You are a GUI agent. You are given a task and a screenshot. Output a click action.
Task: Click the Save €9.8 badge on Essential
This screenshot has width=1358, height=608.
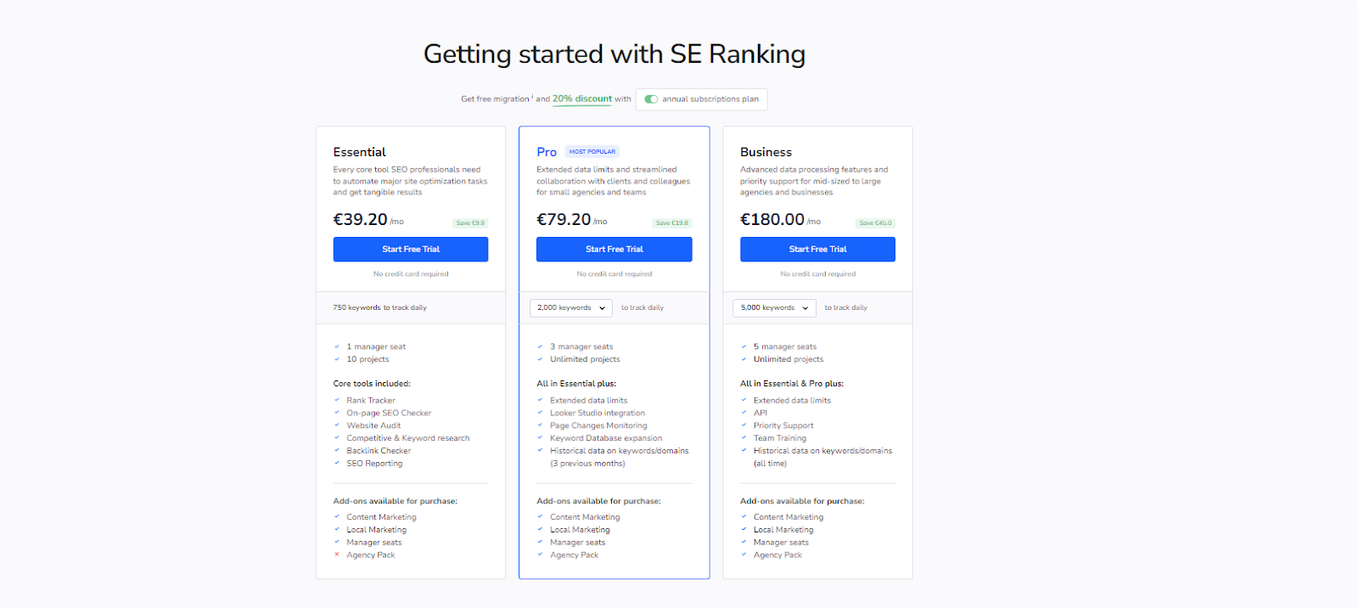(470, 223)
